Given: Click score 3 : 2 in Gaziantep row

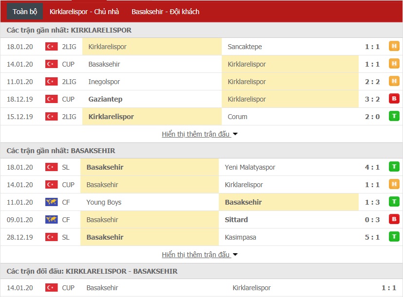Looking at the screenshot, I should pos(372,99).
